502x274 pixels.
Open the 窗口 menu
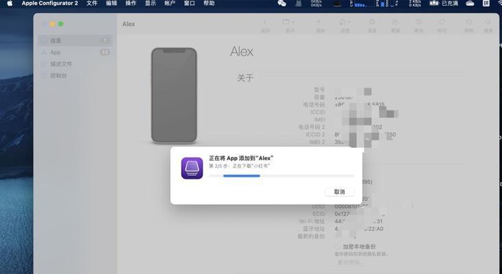(189, 3)
